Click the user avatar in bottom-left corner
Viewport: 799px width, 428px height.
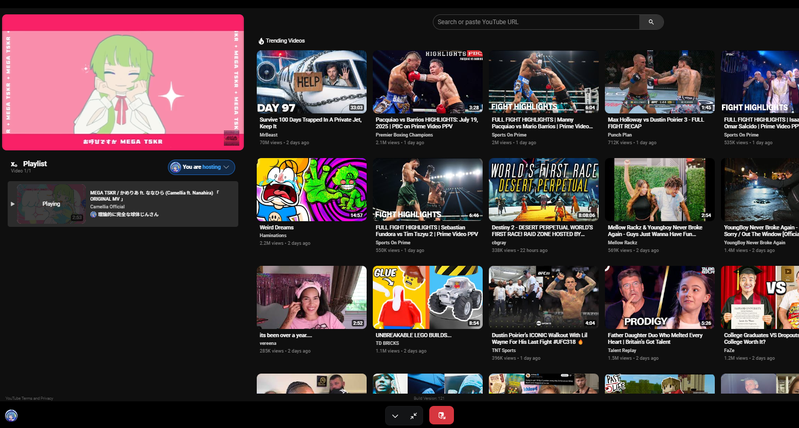coord(11,416)
